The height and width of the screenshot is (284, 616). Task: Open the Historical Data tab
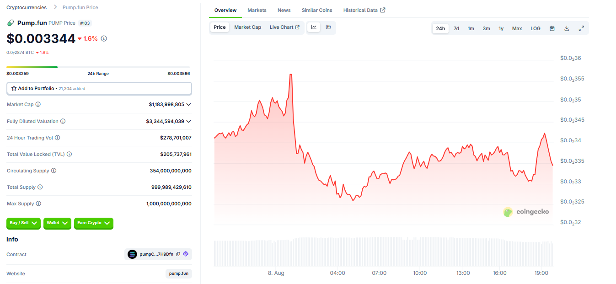(364, 10)
